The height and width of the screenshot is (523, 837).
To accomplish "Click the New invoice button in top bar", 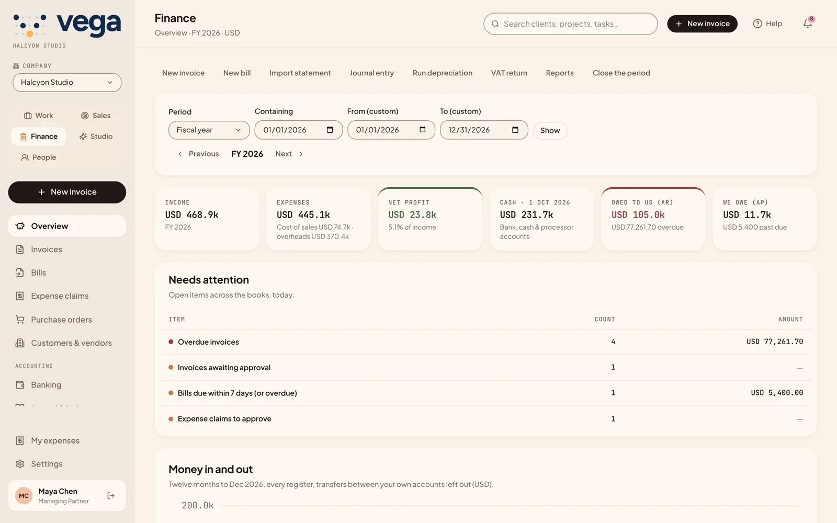I will pos(702,24).
